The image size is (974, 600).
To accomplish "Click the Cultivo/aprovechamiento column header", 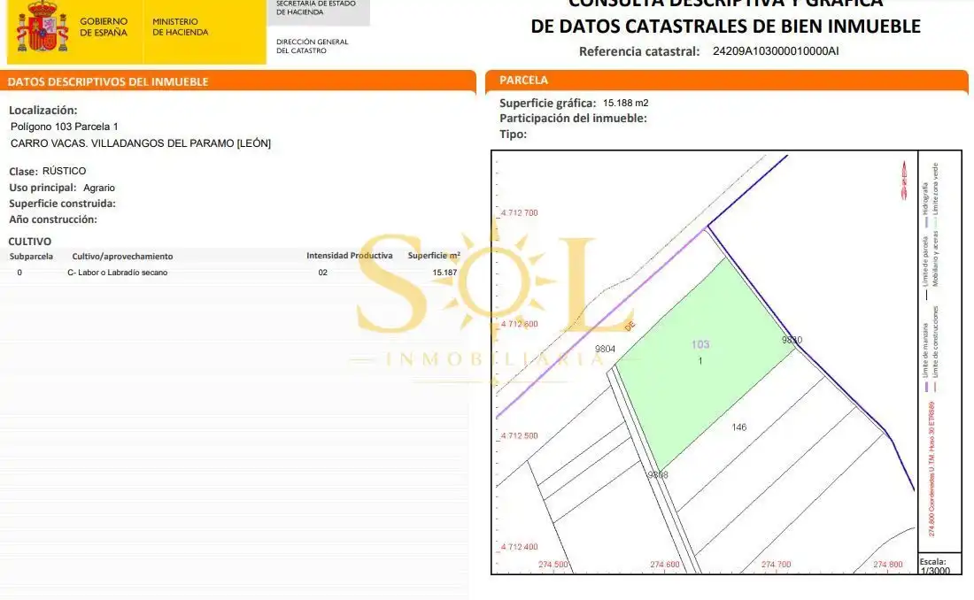I will pos(122,257).
